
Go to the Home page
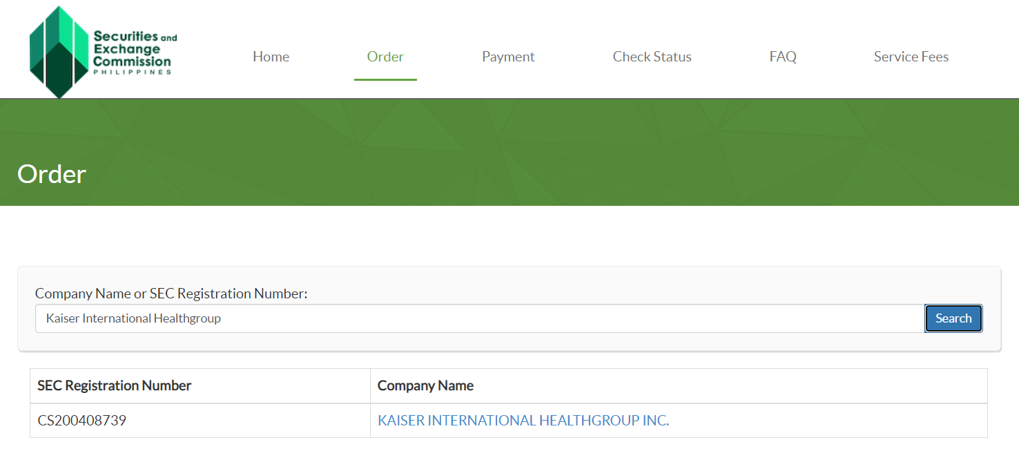point(271,57)
